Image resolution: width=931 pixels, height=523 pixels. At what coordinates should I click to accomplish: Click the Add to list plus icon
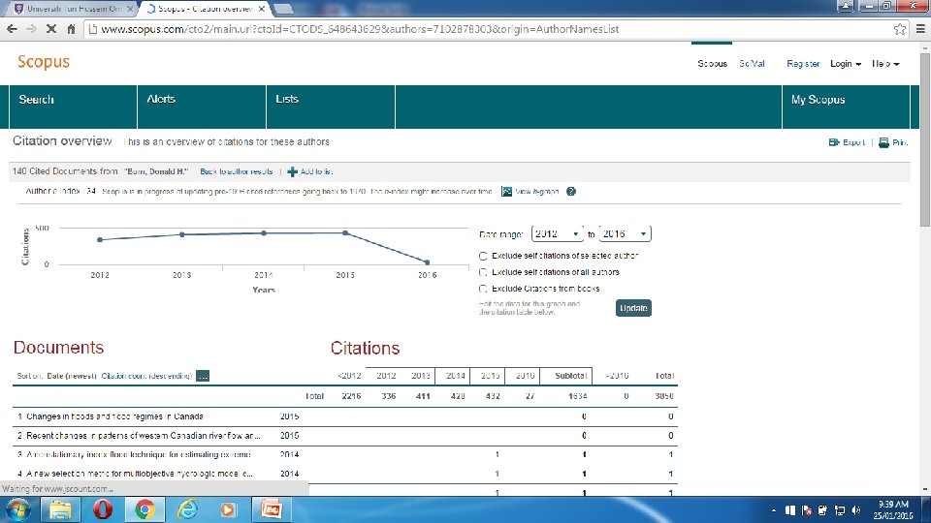(x=292, y=172)
